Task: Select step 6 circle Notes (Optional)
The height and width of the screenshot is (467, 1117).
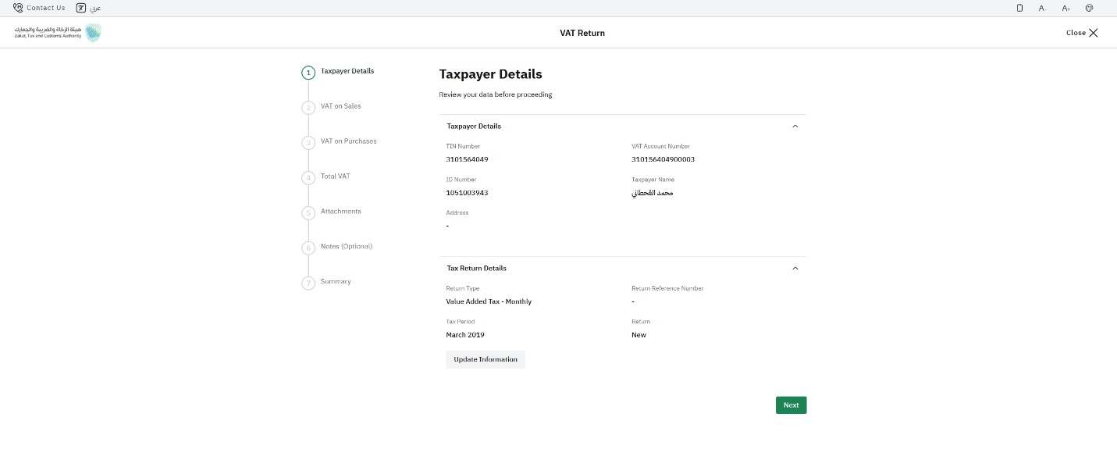Action: (308, 248)
